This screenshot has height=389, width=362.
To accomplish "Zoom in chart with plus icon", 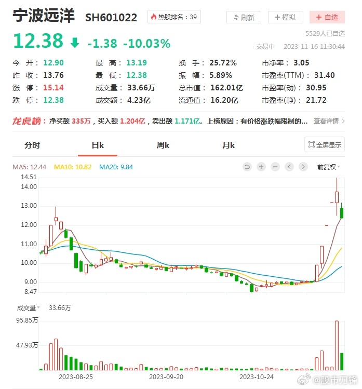I will click(261, 167).
